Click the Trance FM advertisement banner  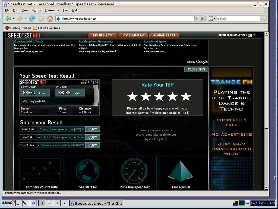point(232,129)
